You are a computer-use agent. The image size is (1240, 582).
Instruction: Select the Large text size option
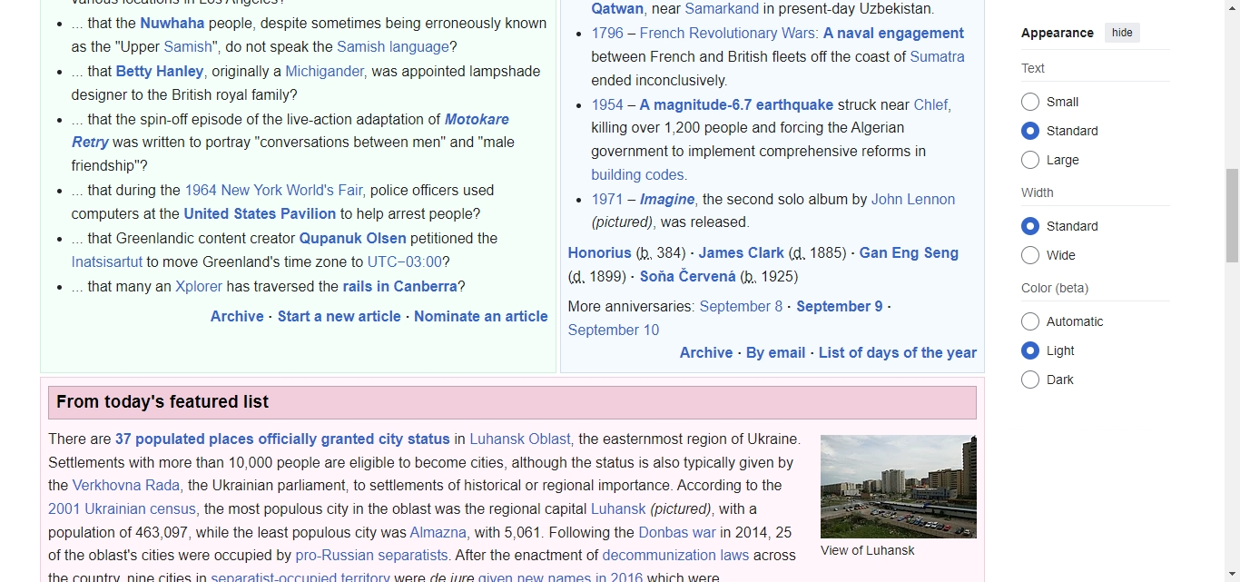(x=1030, y=160)
